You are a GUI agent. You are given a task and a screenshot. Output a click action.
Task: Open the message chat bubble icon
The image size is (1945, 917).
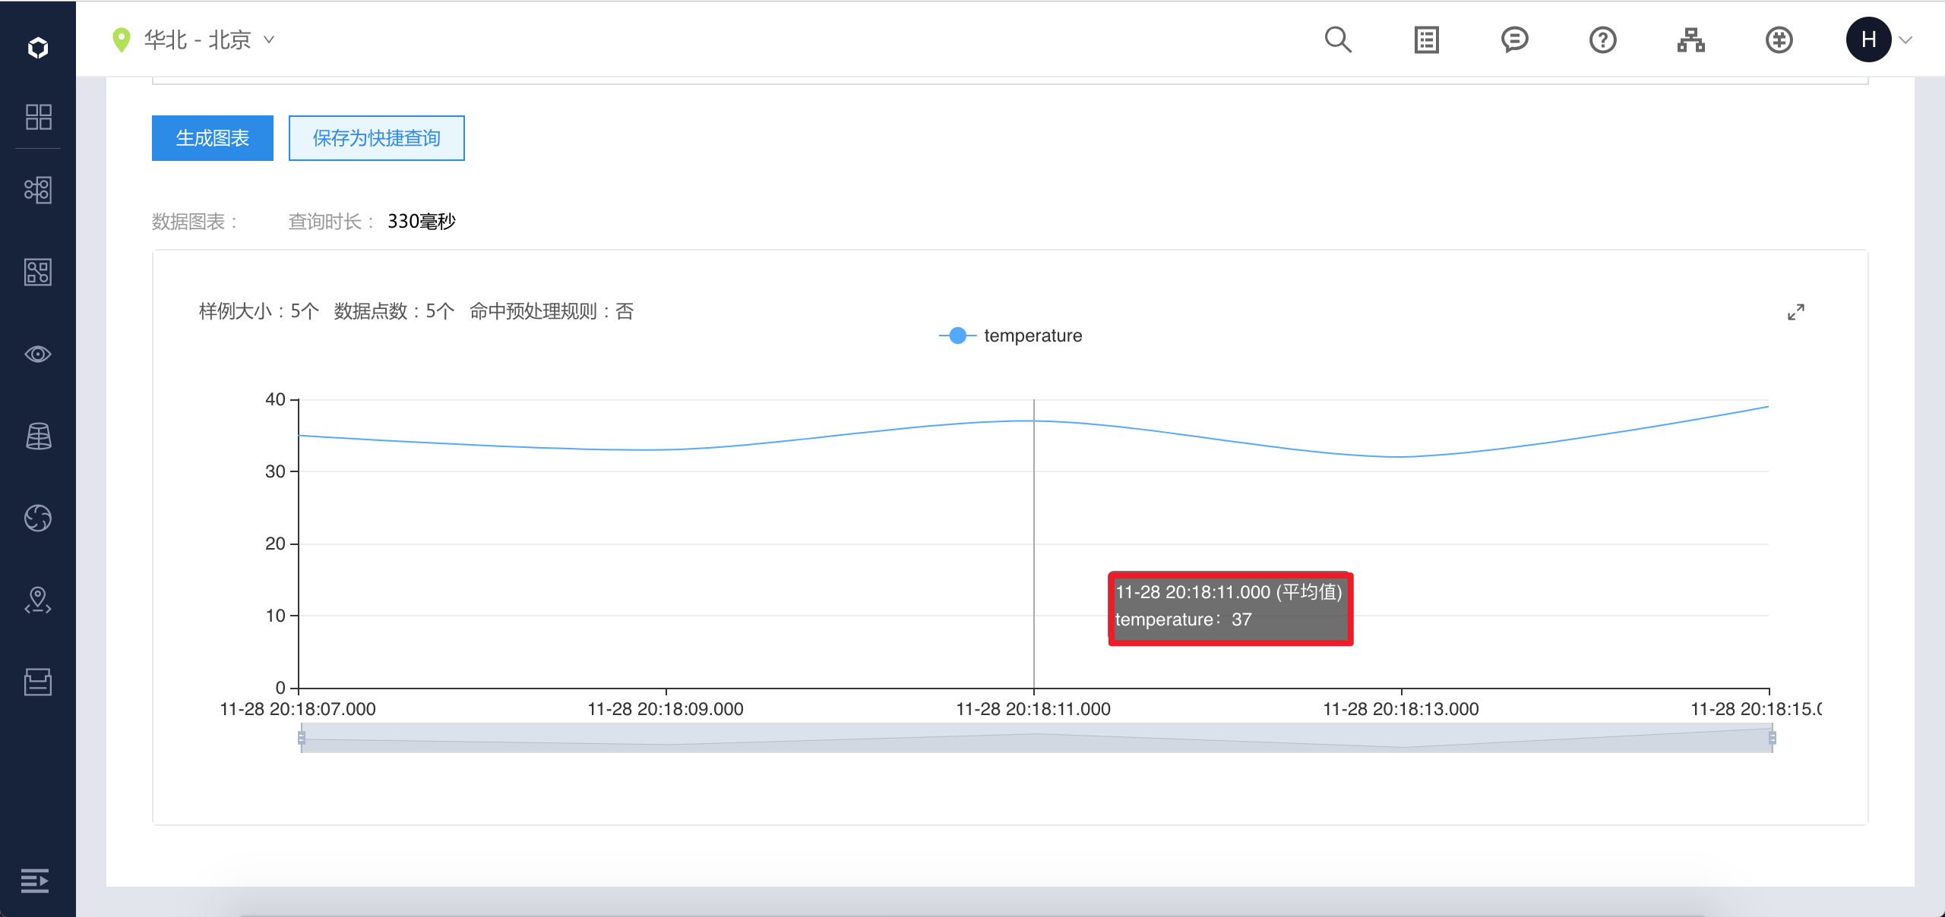[x=1514, y=39]
